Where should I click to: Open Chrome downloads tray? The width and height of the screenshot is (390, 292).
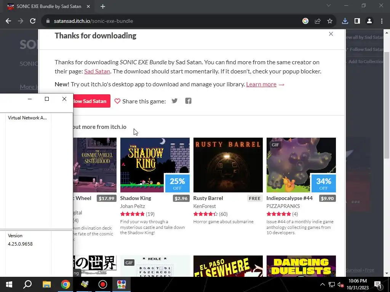[x=345, y=21]
